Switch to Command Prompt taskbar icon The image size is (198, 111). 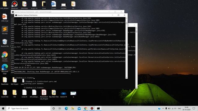[98, 108]
